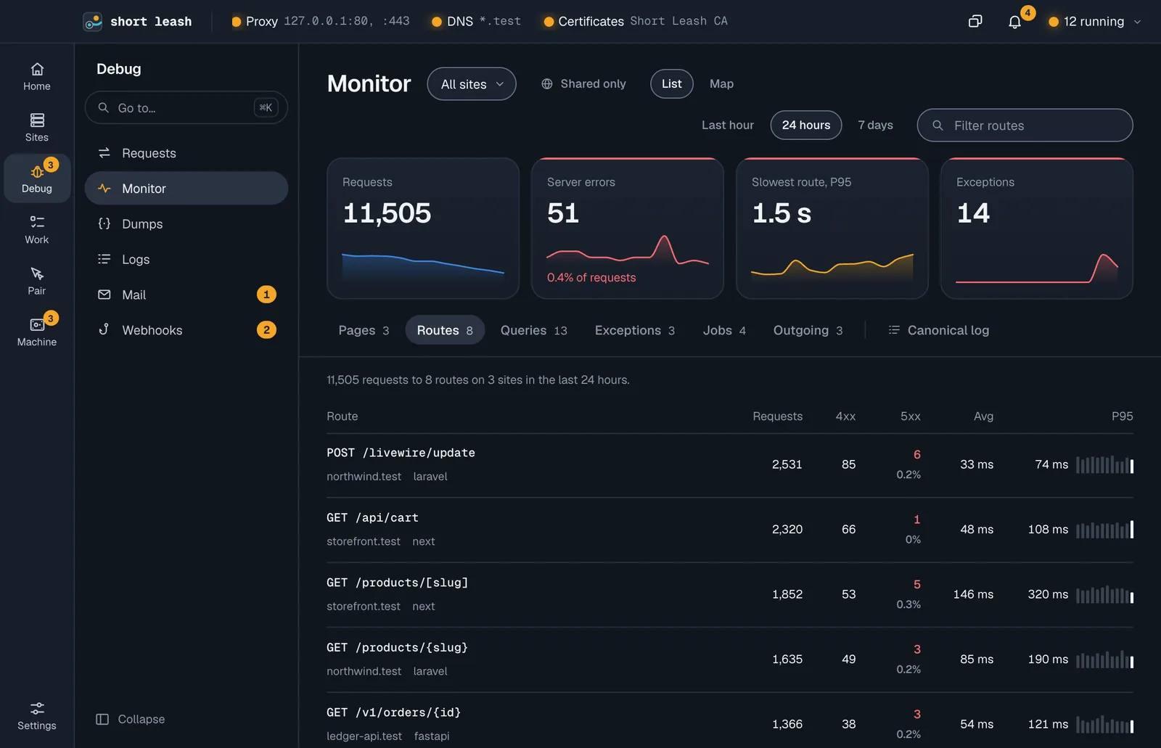The width and height of the screenshot is (1161, 748).
Task: Open the Debug bug icon
Action: point(37,171)
